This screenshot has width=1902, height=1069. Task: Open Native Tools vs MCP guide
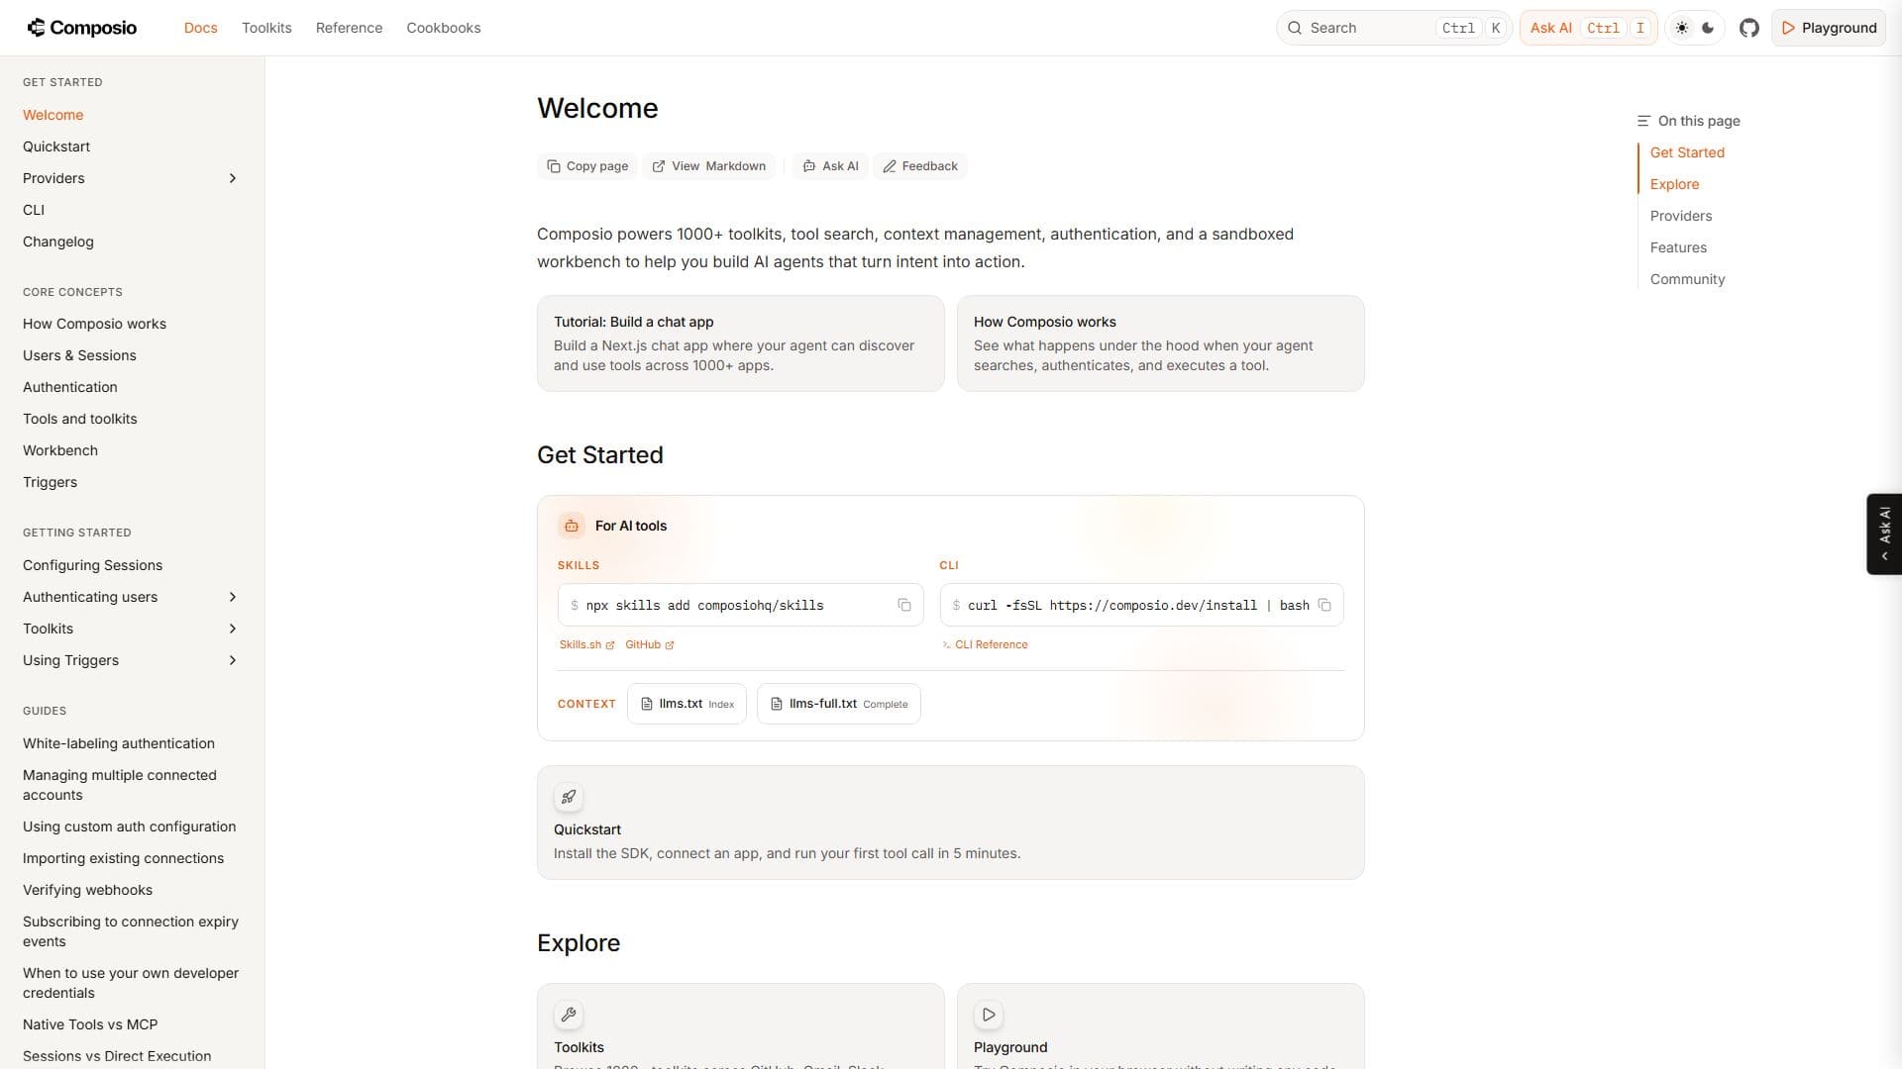90,1024
